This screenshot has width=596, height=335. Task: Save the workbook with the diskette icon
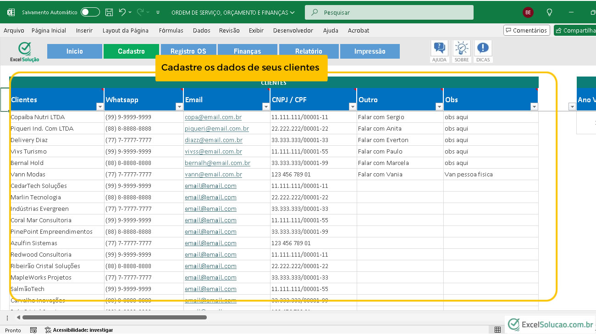pyautogui.click(x=109, y=12)
